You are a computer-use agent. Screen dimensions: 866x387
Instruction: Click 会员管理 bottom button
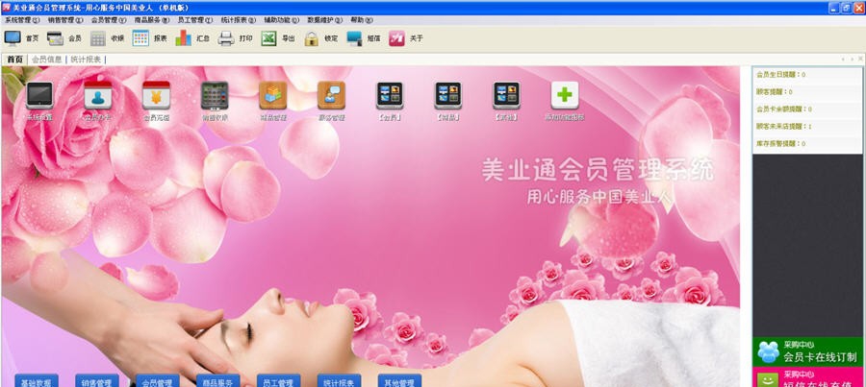158,381
